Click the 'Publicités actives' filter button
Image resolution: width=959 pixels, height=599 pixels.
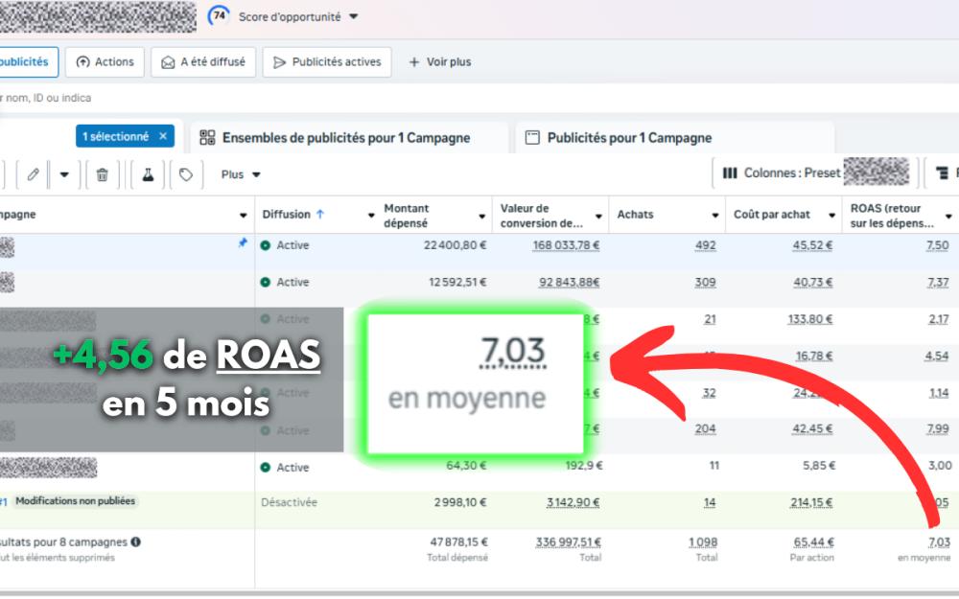tap(327, 62)
